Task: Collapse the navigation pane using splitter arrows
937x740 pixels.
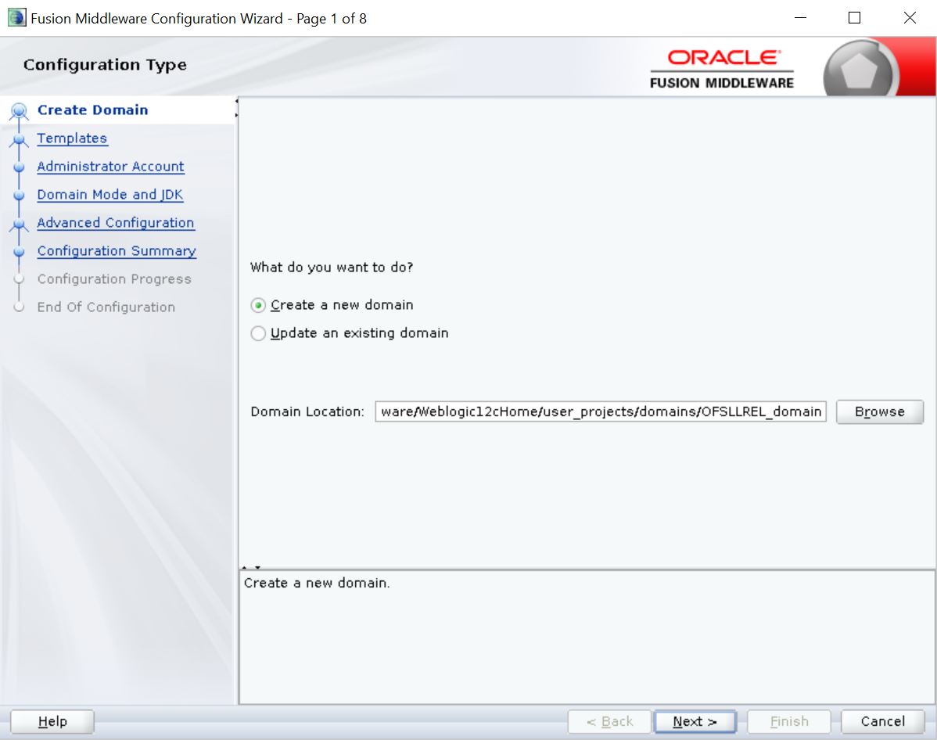Action: [x=237, y=108]
